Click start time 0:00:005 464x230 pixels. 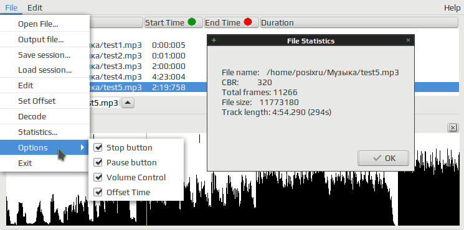pyautogui.click(x=169, y=45)
